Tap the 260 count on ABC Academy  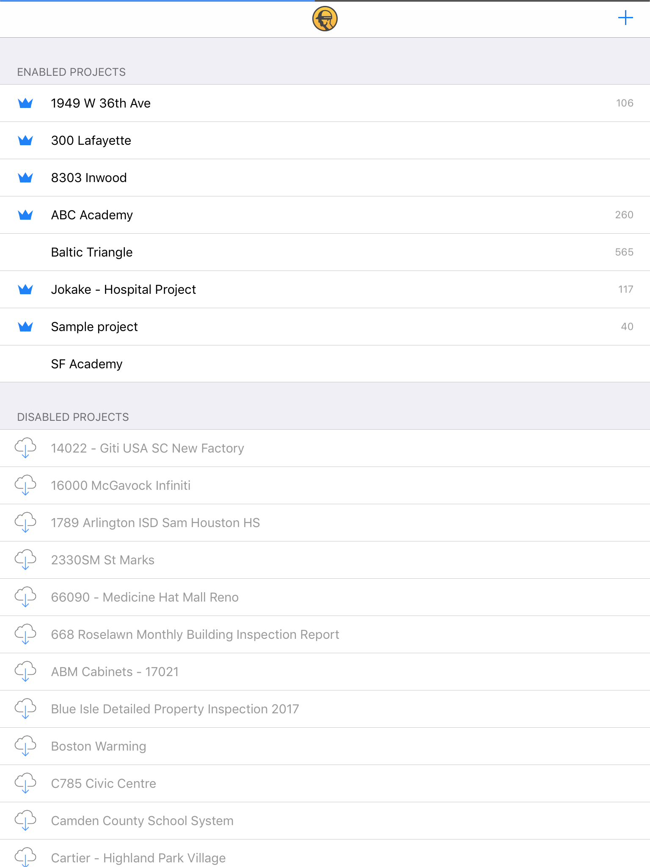(x=624, y=215)
